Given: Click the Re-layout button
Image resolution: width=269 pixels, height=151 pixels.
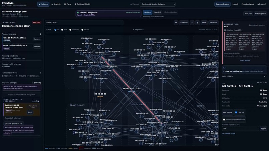Looking at the screenshot, I should pos(213,23).
